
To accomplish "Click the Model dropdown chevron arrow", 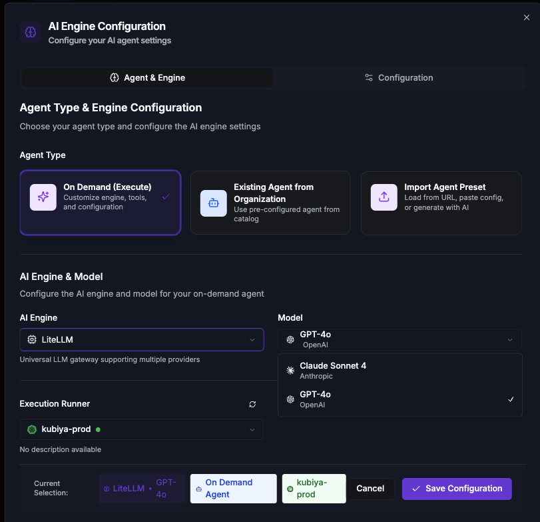I will (509, 340).
